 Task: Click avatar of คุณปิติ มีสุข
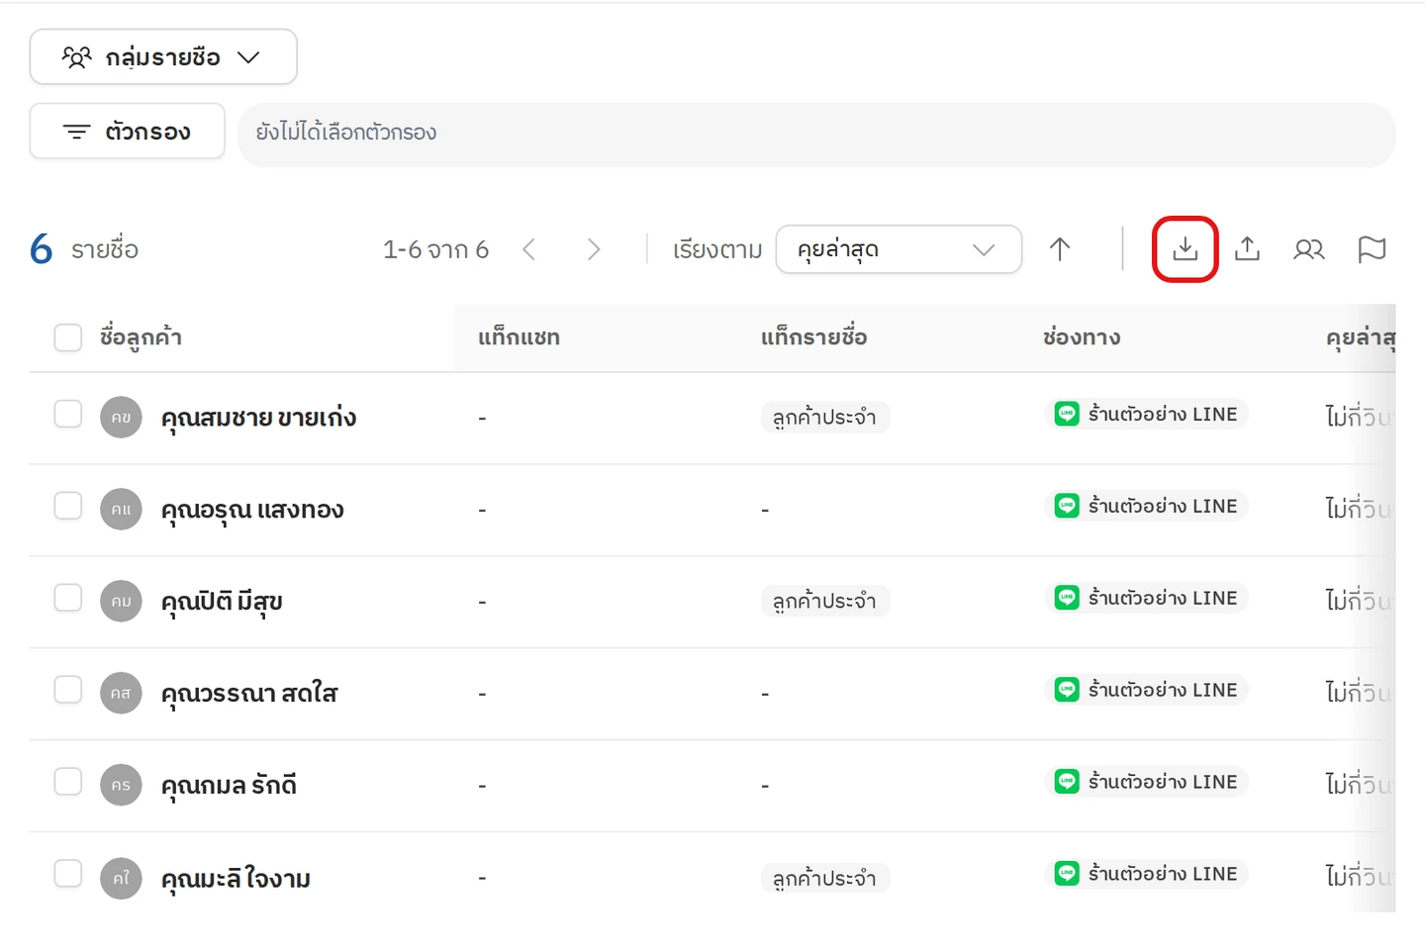(x=121, y=602)
